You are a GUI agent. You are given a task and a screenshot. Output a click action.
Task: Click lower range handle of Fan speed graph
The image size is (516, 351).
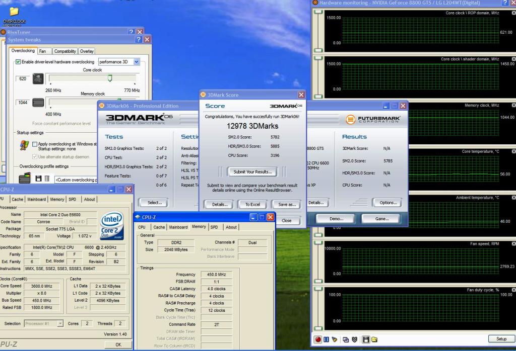coord(318,281)
